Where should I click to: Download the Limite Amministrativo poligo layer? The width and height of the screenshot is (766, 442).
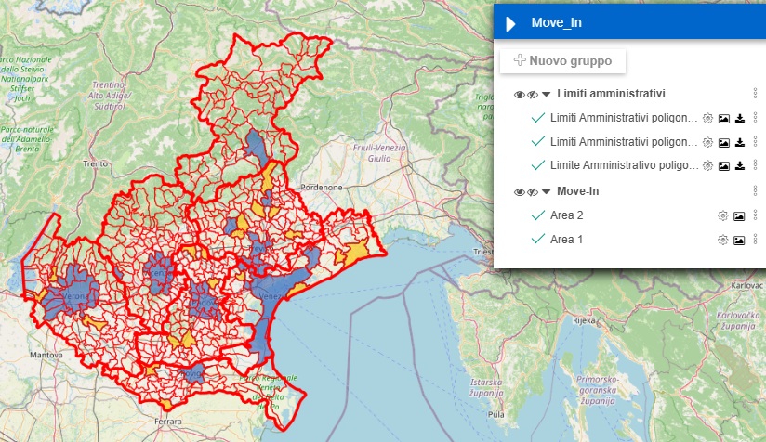click(x=740, y=165)
